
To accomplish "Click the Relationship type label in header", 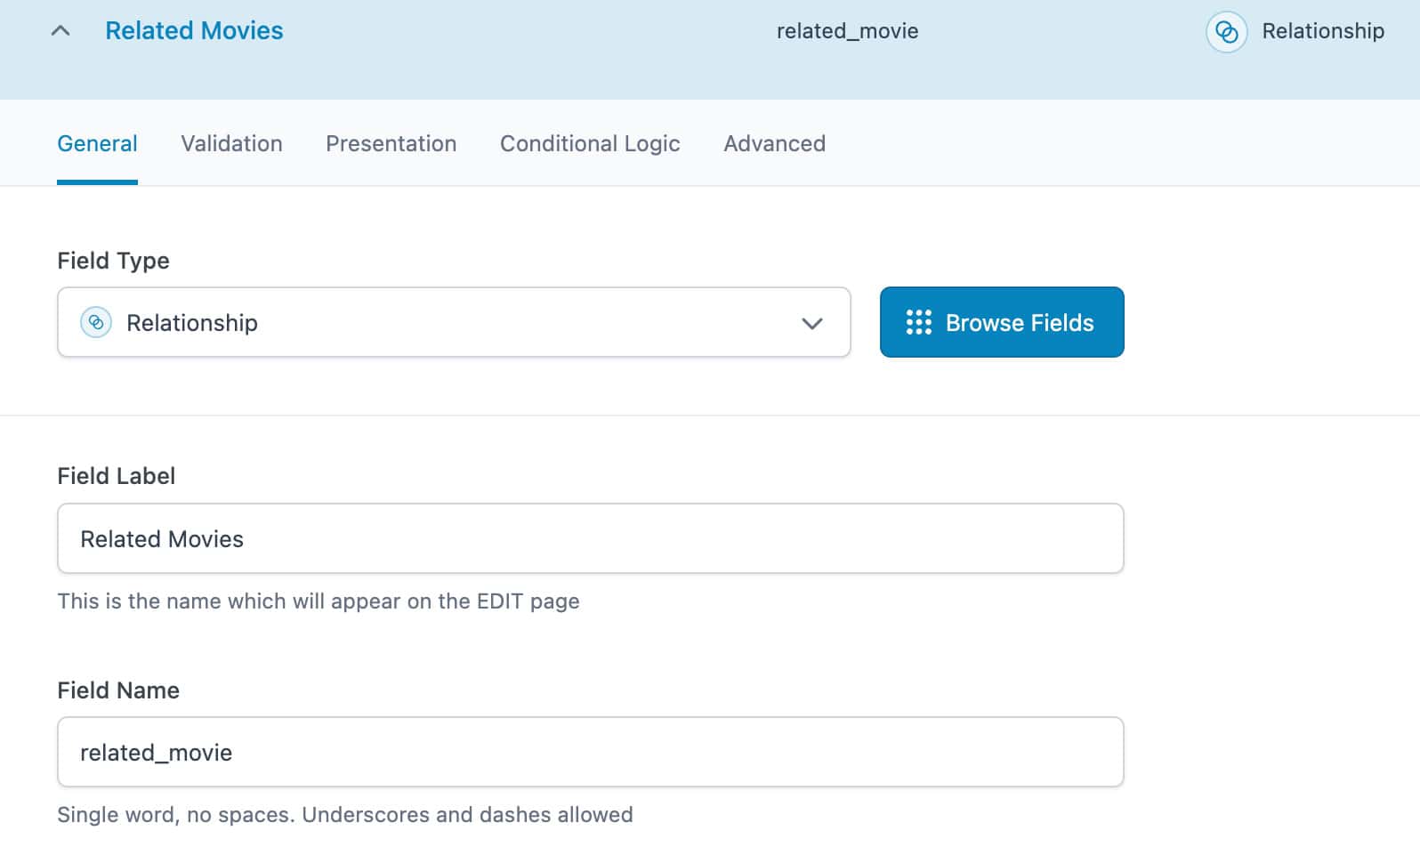I will tap(1323, 31).
